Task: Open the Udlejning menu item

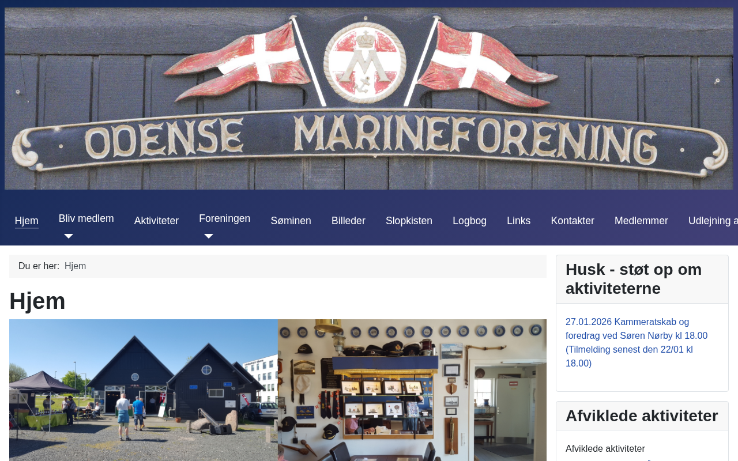Action: [x=713, y=221]
